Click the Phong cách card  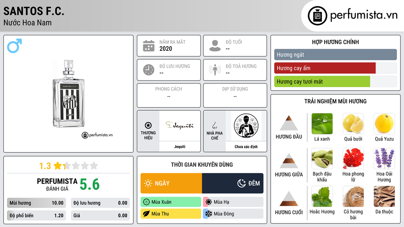[x=169, y=95]
